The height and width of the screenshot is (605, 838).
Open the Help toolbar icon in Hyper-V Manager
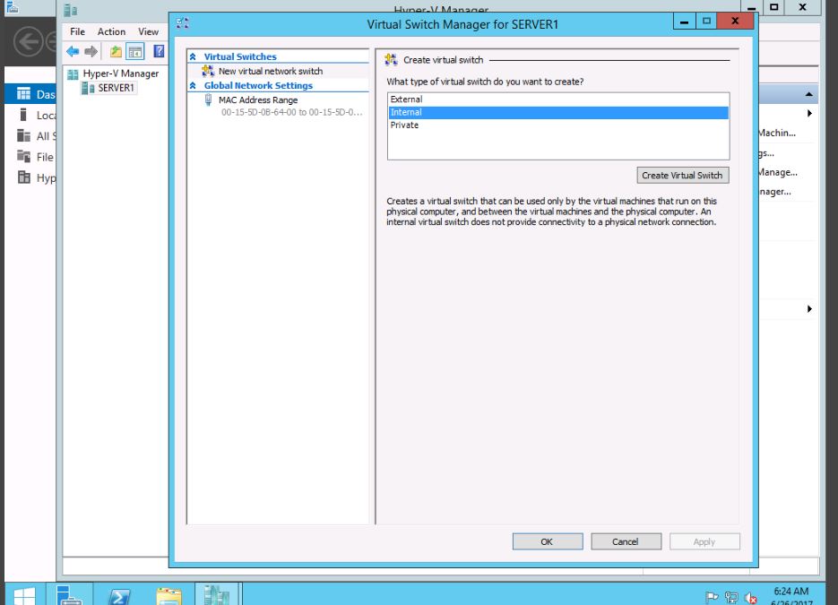click(x=159, y=51)
